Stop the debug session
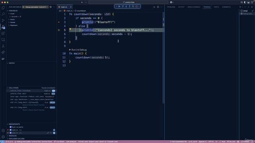The image size is (255, 143). 136,6
